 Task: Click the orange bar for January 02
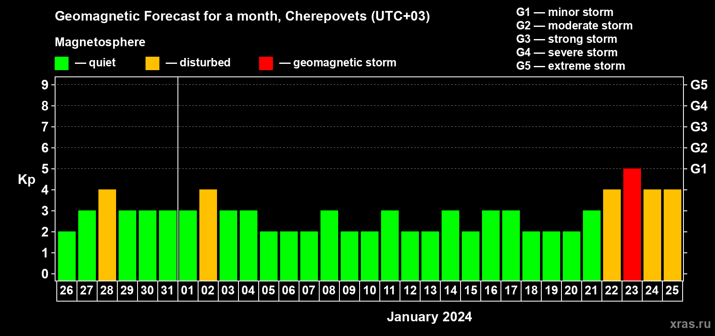pyautogui.click(x=208, y=235)
